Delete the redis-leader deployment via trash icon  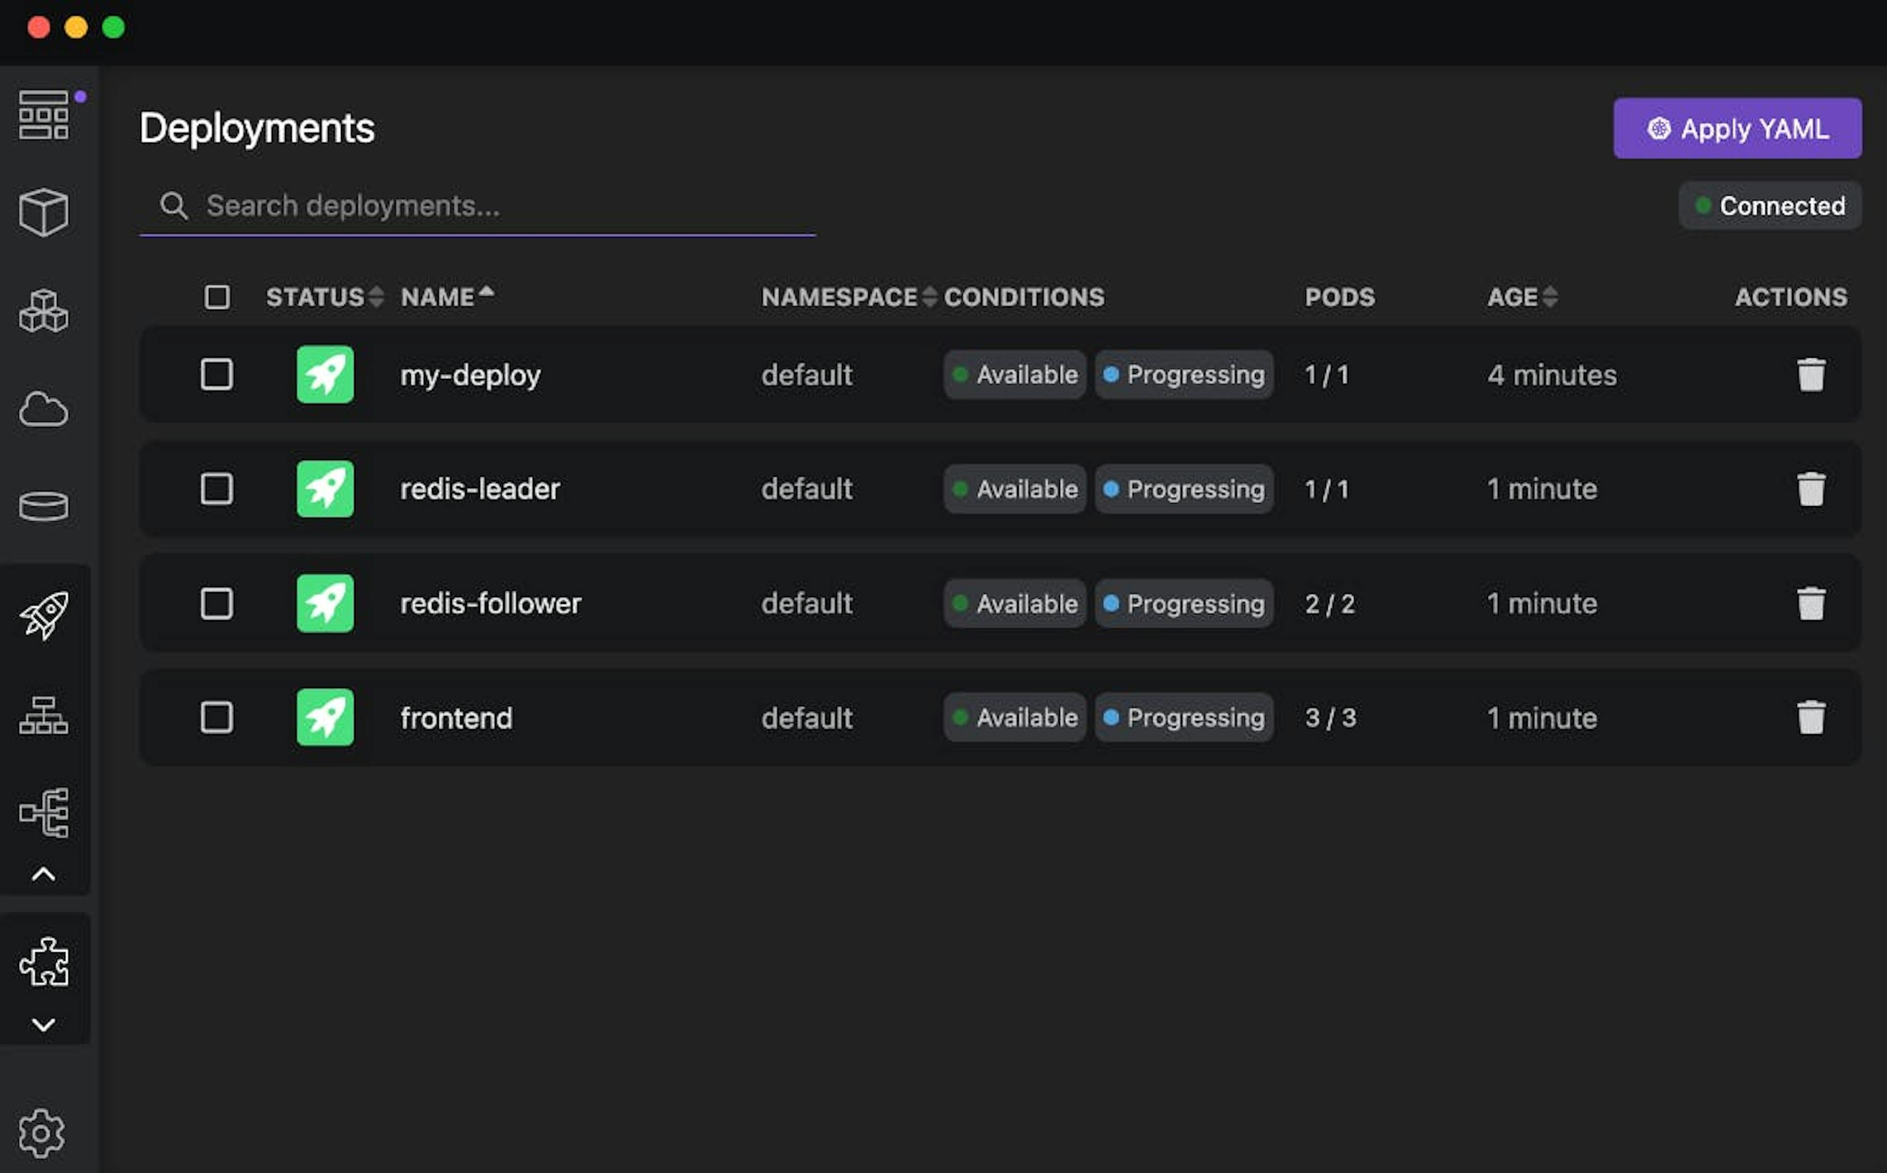tap(1810, 489)
